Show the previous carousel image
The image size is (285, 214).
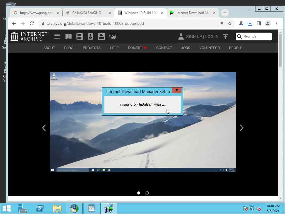coord(44,128)
